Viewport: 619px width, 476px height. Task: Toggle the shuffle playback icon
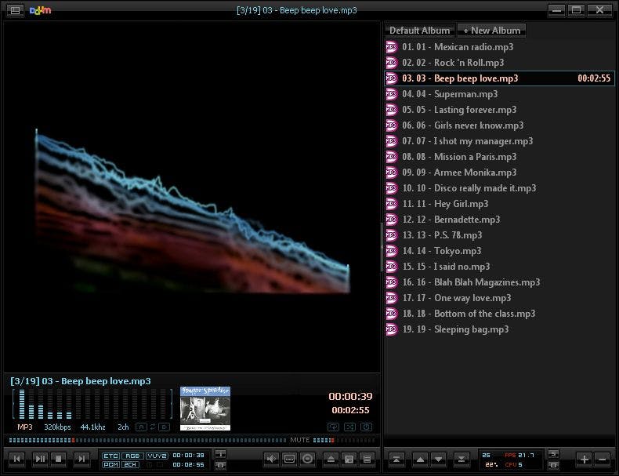click(x=349, y=427)
